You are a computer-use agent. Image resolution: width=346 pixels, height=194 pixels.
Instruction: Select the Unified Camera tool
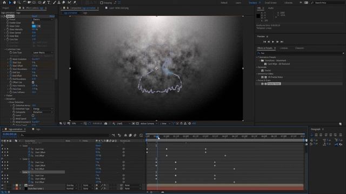coord(29,2)
